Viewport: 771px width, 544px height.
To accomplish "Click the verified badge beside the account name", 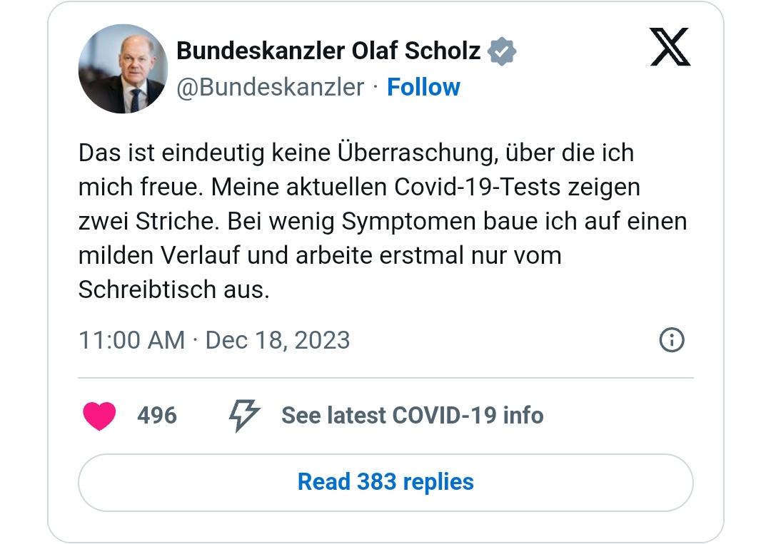I will pyautogui.click(x=502, y=51).
